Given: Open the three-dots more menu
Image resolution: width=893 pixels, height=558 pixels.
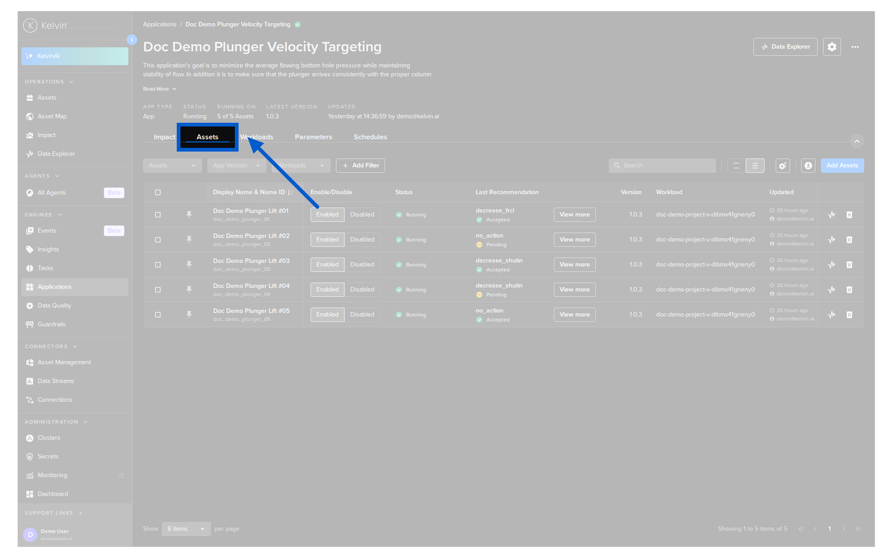Looking at the screenshot, I should 855,47.
